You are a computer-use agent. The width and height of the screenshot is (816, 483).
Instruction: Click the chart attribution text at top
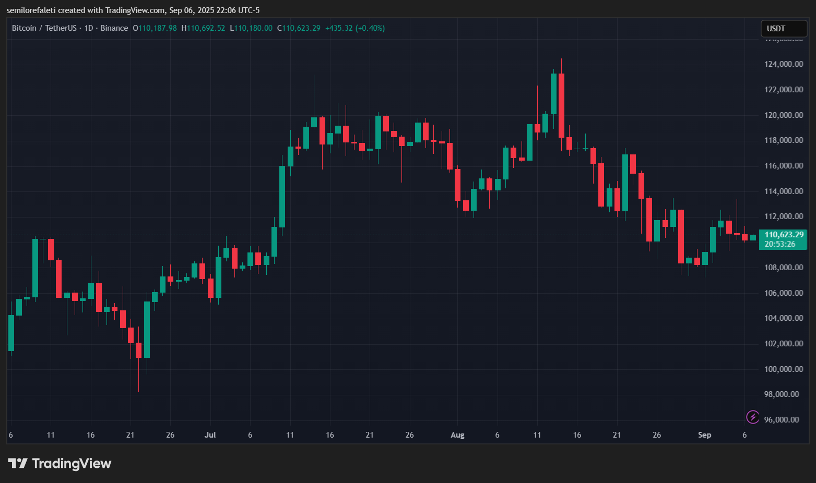[133, 10]
